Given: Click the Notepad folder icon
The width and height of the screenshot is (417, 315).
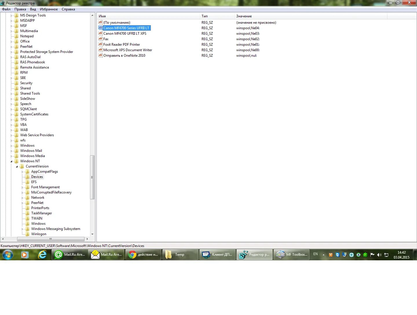Looking at the screenshot, I should pyautogui.click(x=17, y=36).
